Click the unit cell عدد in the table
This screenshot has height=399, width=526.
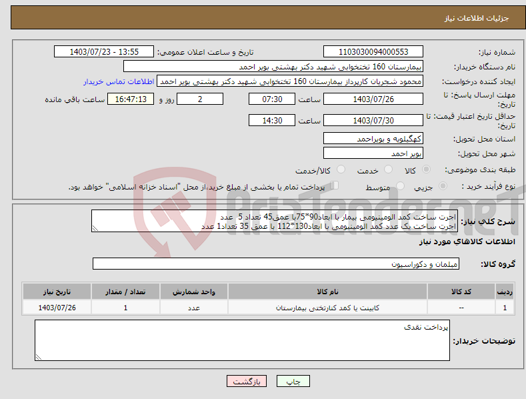click(194, 308)
